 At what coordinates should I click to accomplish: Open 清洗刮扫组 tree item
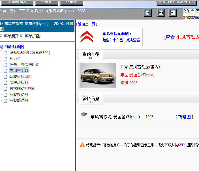coord(19,82)
